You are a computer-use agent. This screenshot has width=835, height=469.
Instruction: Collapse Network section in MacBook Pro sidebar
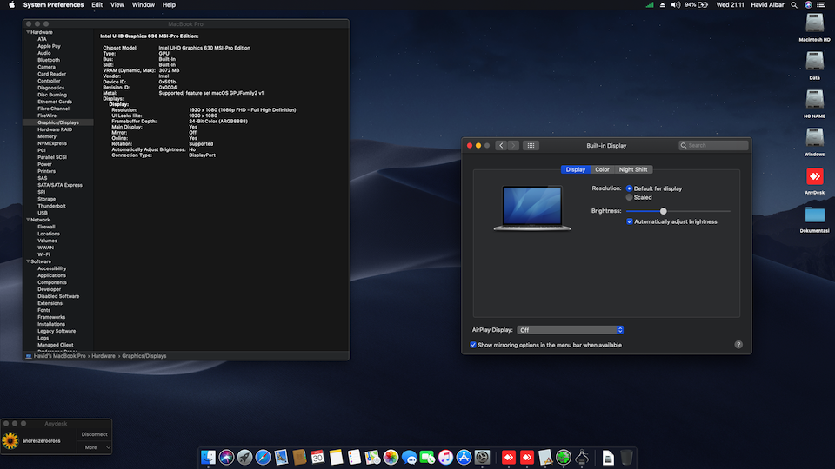coord(28,220)
